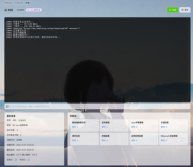Click the 功能组 panel heading

(x=73, y=116)
